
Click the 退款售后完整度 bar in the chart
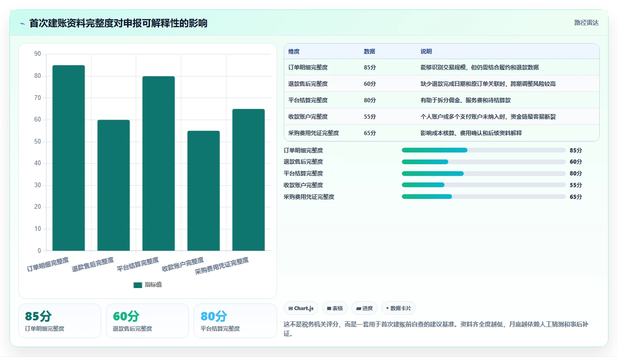(113, 185)
